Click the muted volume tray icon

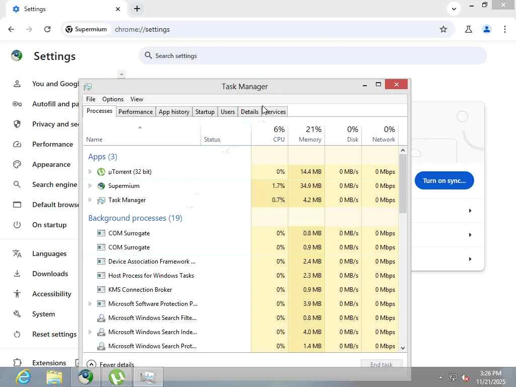(x=465, y=378)
